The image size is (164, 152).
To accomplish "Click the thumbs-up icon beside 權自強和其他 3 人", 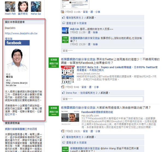I will coord(63,137).
